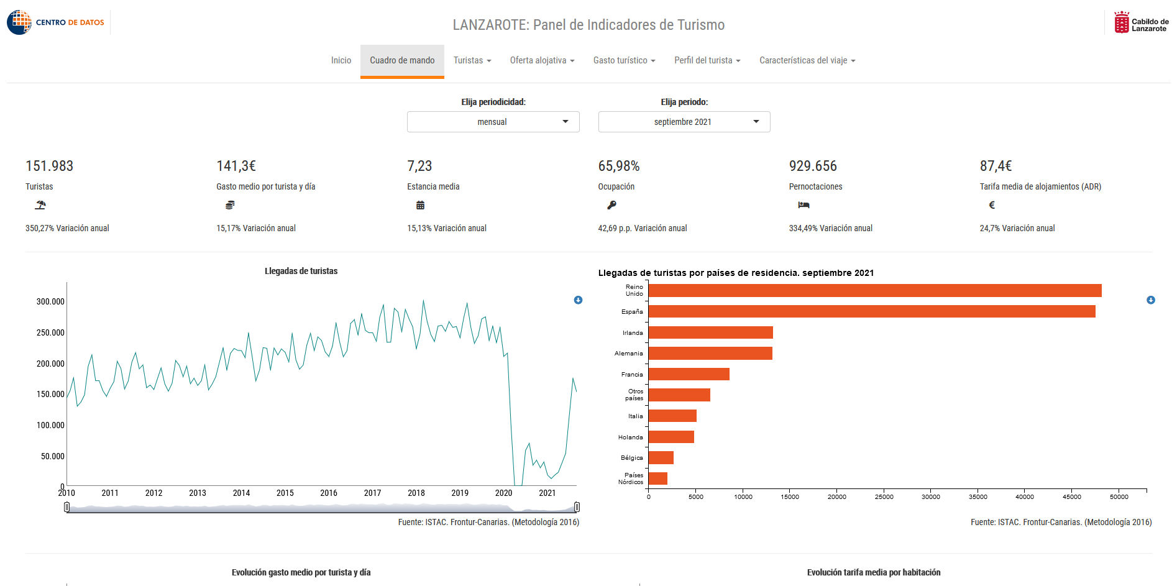The width and height of the screenshot is (1172, 586).
Task: Click the beach umbrella icon under Turistas
Action: coord(40,205)
